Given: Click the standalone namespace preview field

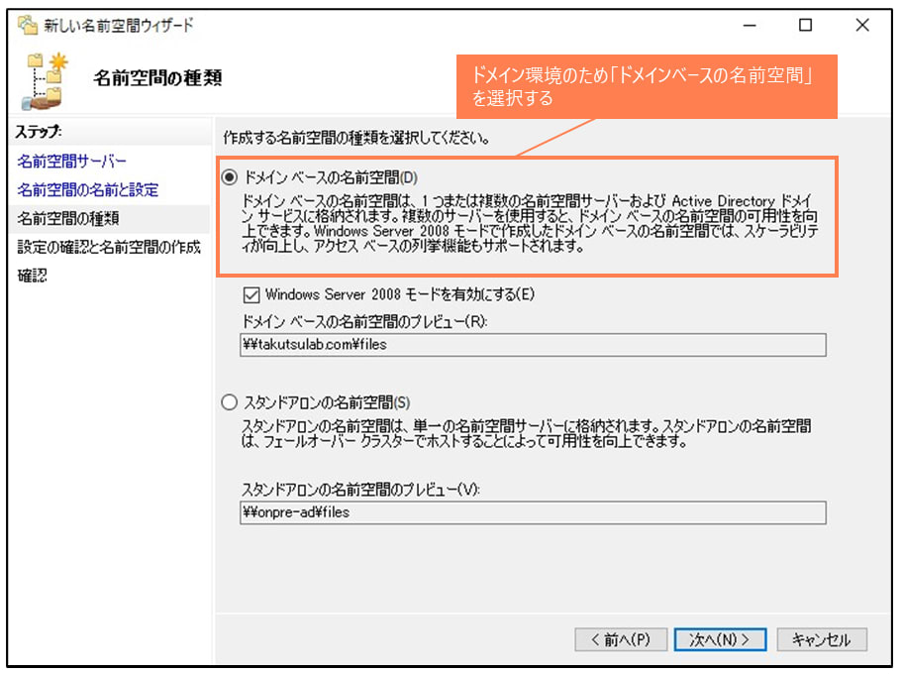Looking at the screenshot, I should tap(533, 512).
